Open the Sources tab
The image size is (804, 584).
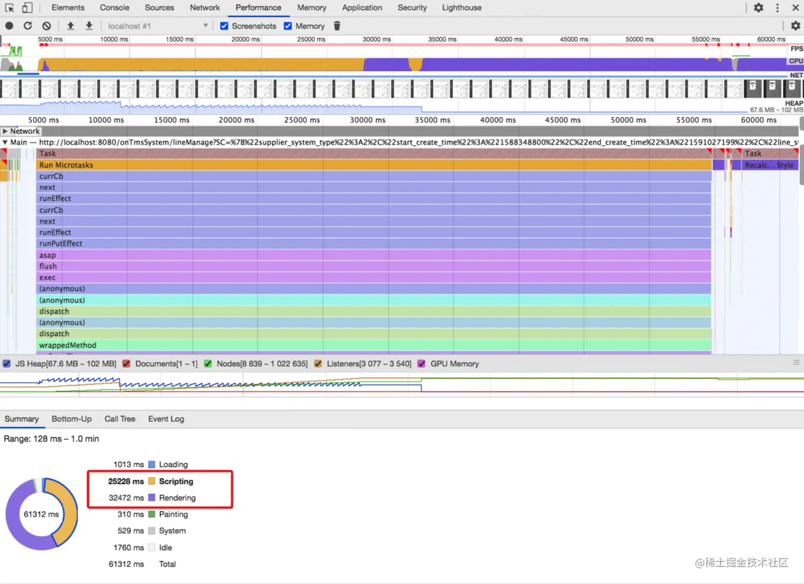(x=159, y=8)
